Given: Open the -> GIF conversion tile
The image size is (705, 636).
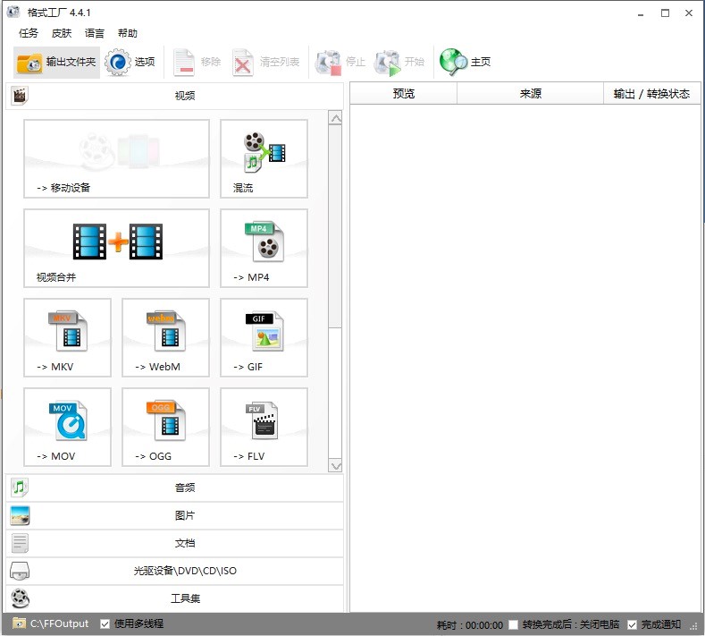Looking at the screenshot, I should coord(264,337).
